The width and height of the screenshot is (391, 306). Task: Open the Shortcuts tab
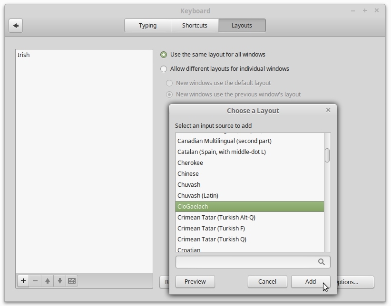(195, 26)
